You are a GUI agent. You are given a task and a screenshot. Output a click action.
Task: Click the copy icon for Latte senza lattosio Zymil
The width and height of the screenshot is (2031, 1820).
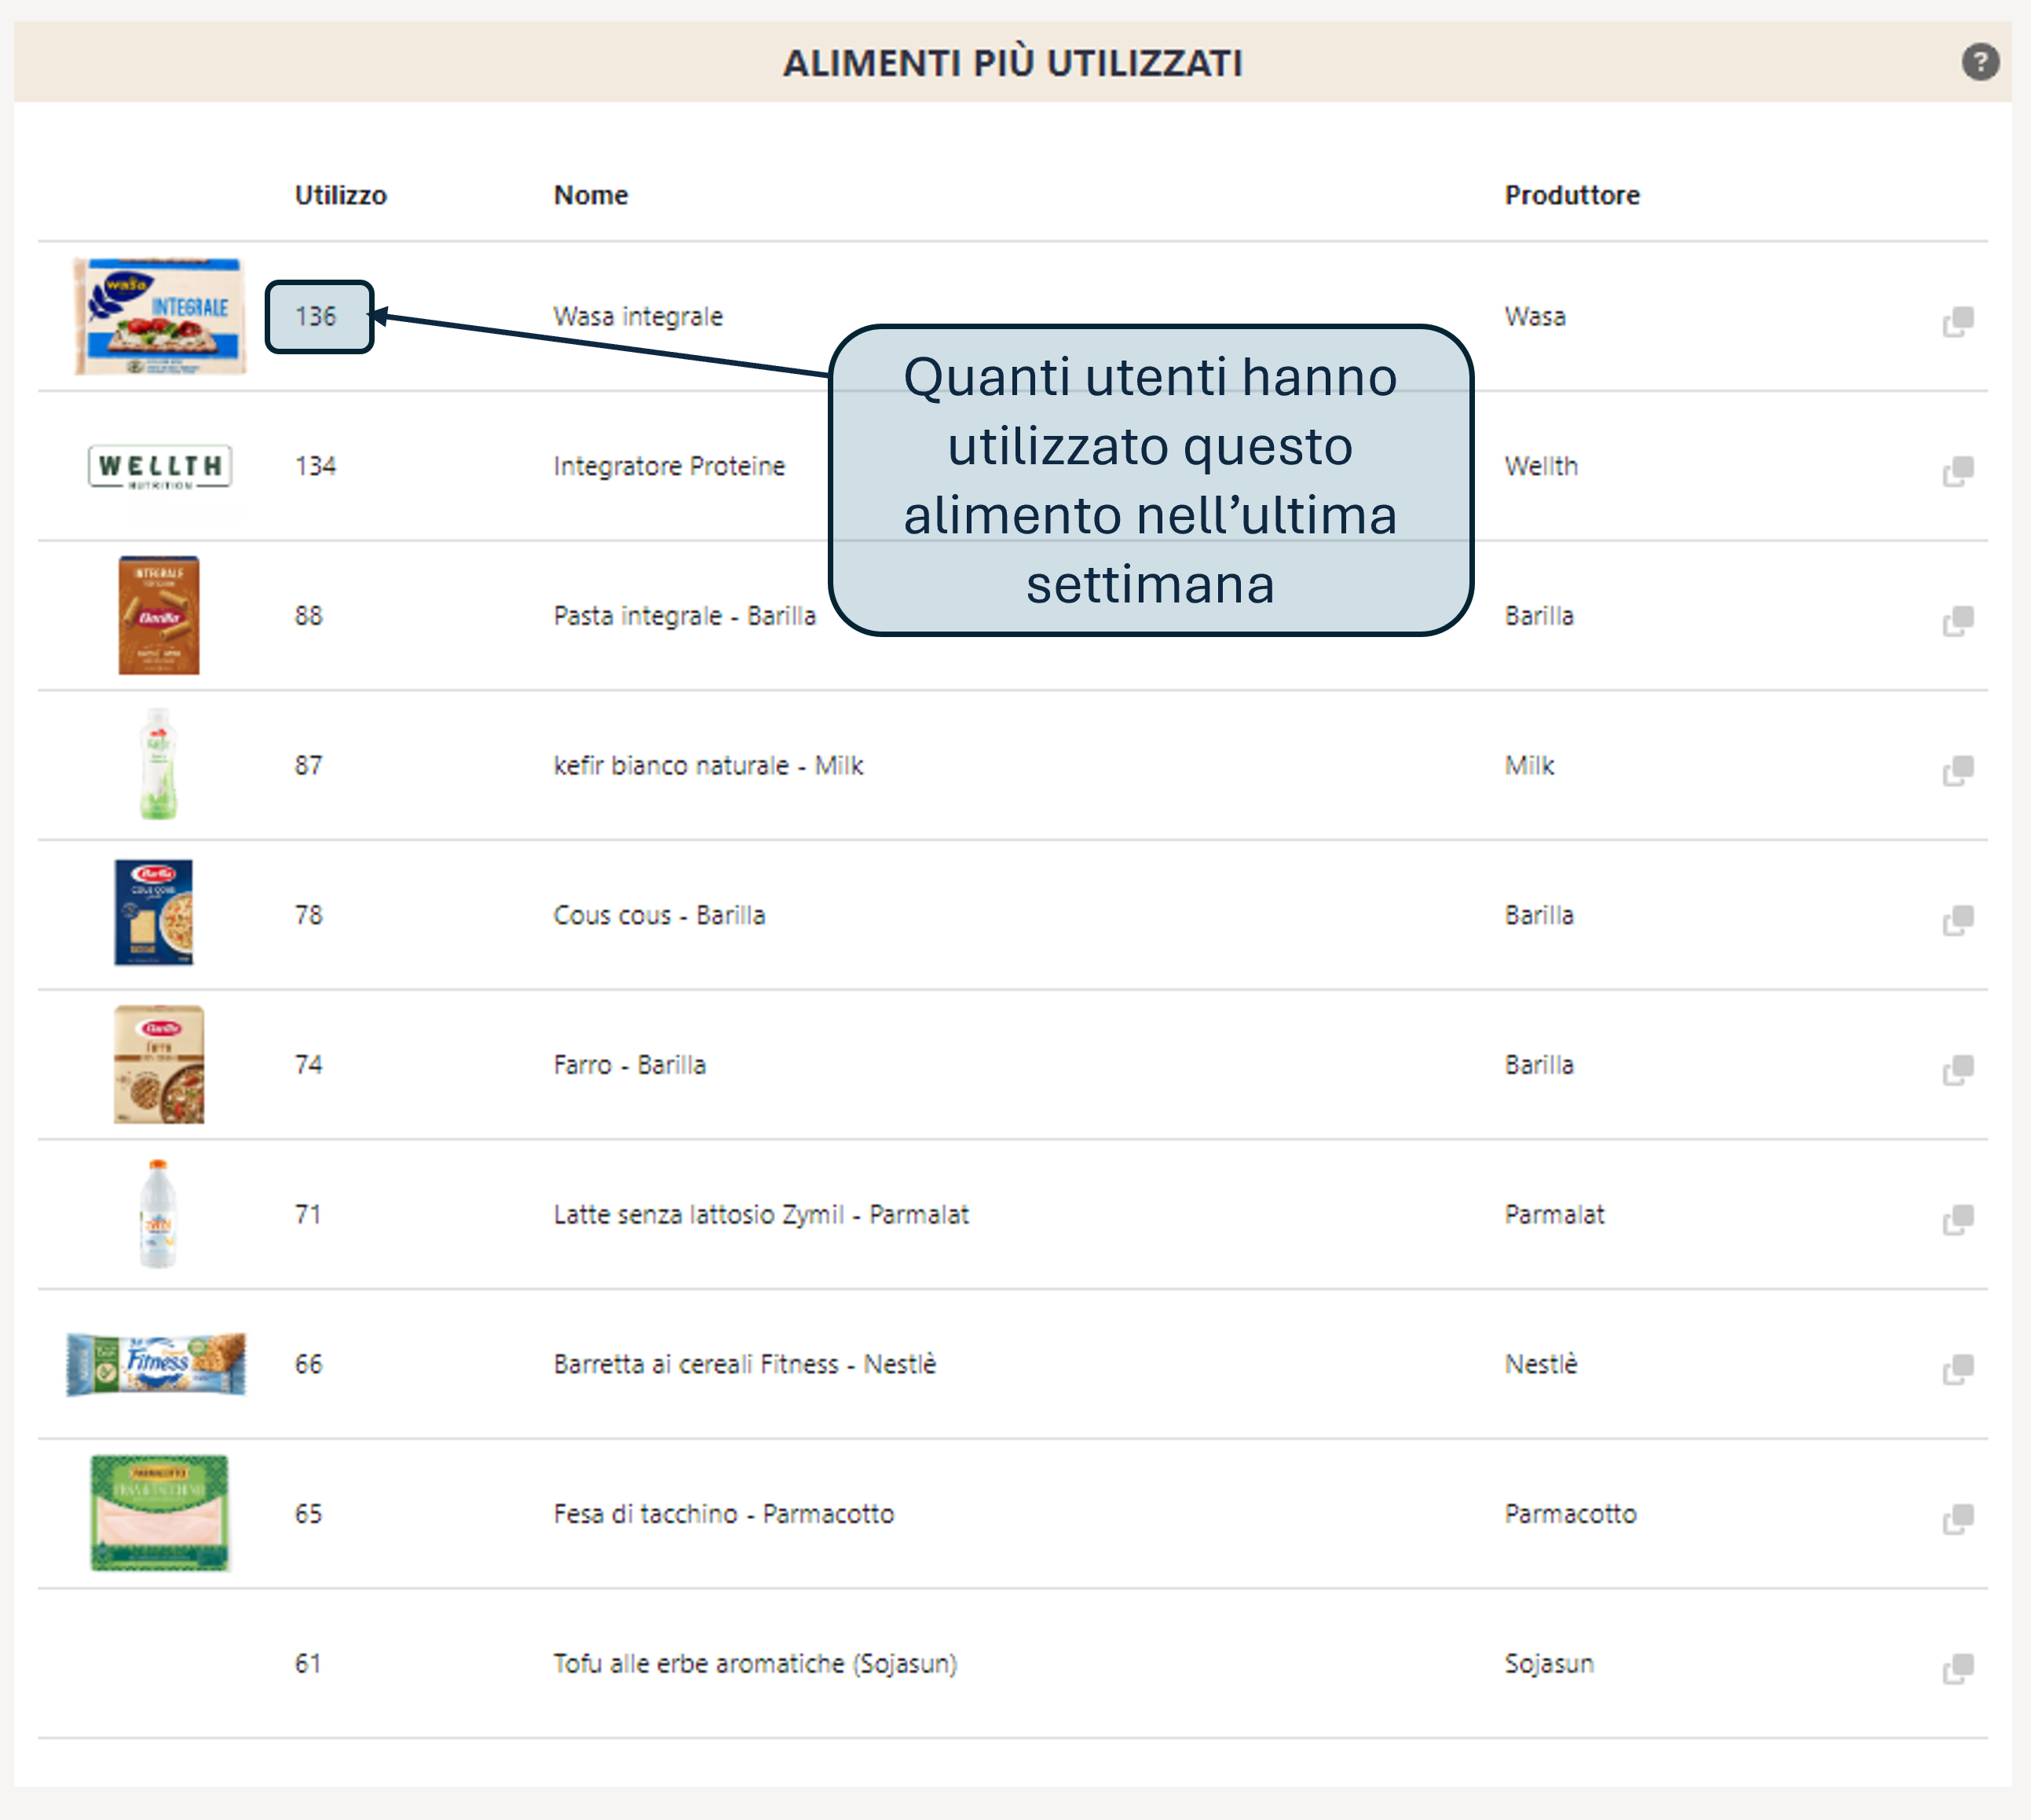(1958, 1220)
